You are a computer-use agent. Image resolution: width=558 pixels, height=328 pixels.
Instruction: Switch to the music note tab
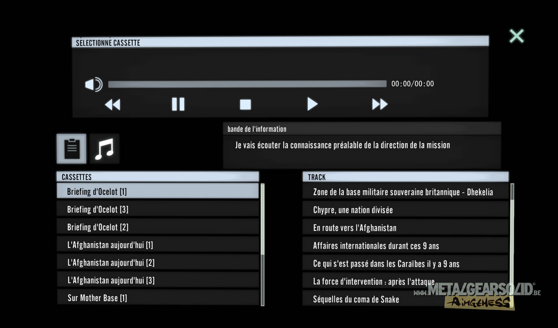click(104, 149)
